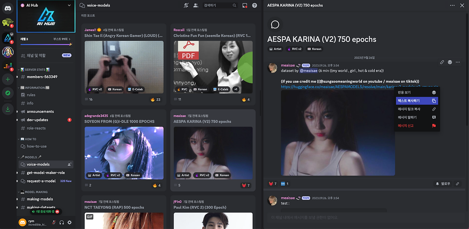
Task: Toggle fire reaction with 4 on Christine post
Action: [x=245, y=99]
